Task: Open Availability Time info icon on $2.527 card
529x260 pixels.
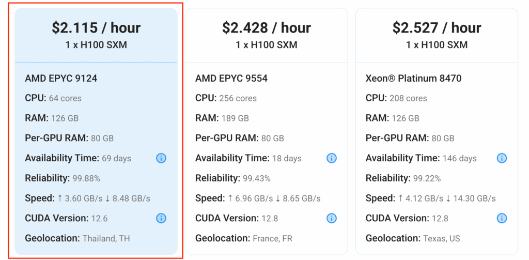Action: (x=502, y=158)
